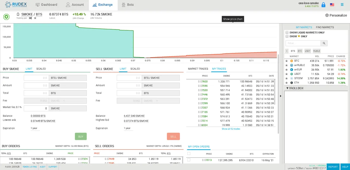Click the price alert bell icon

(18, 14)
